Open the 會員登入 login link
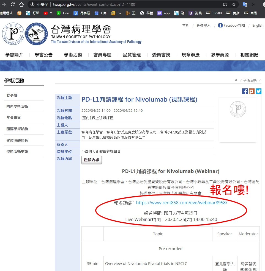The image size is (265, 271). point(204,26)
